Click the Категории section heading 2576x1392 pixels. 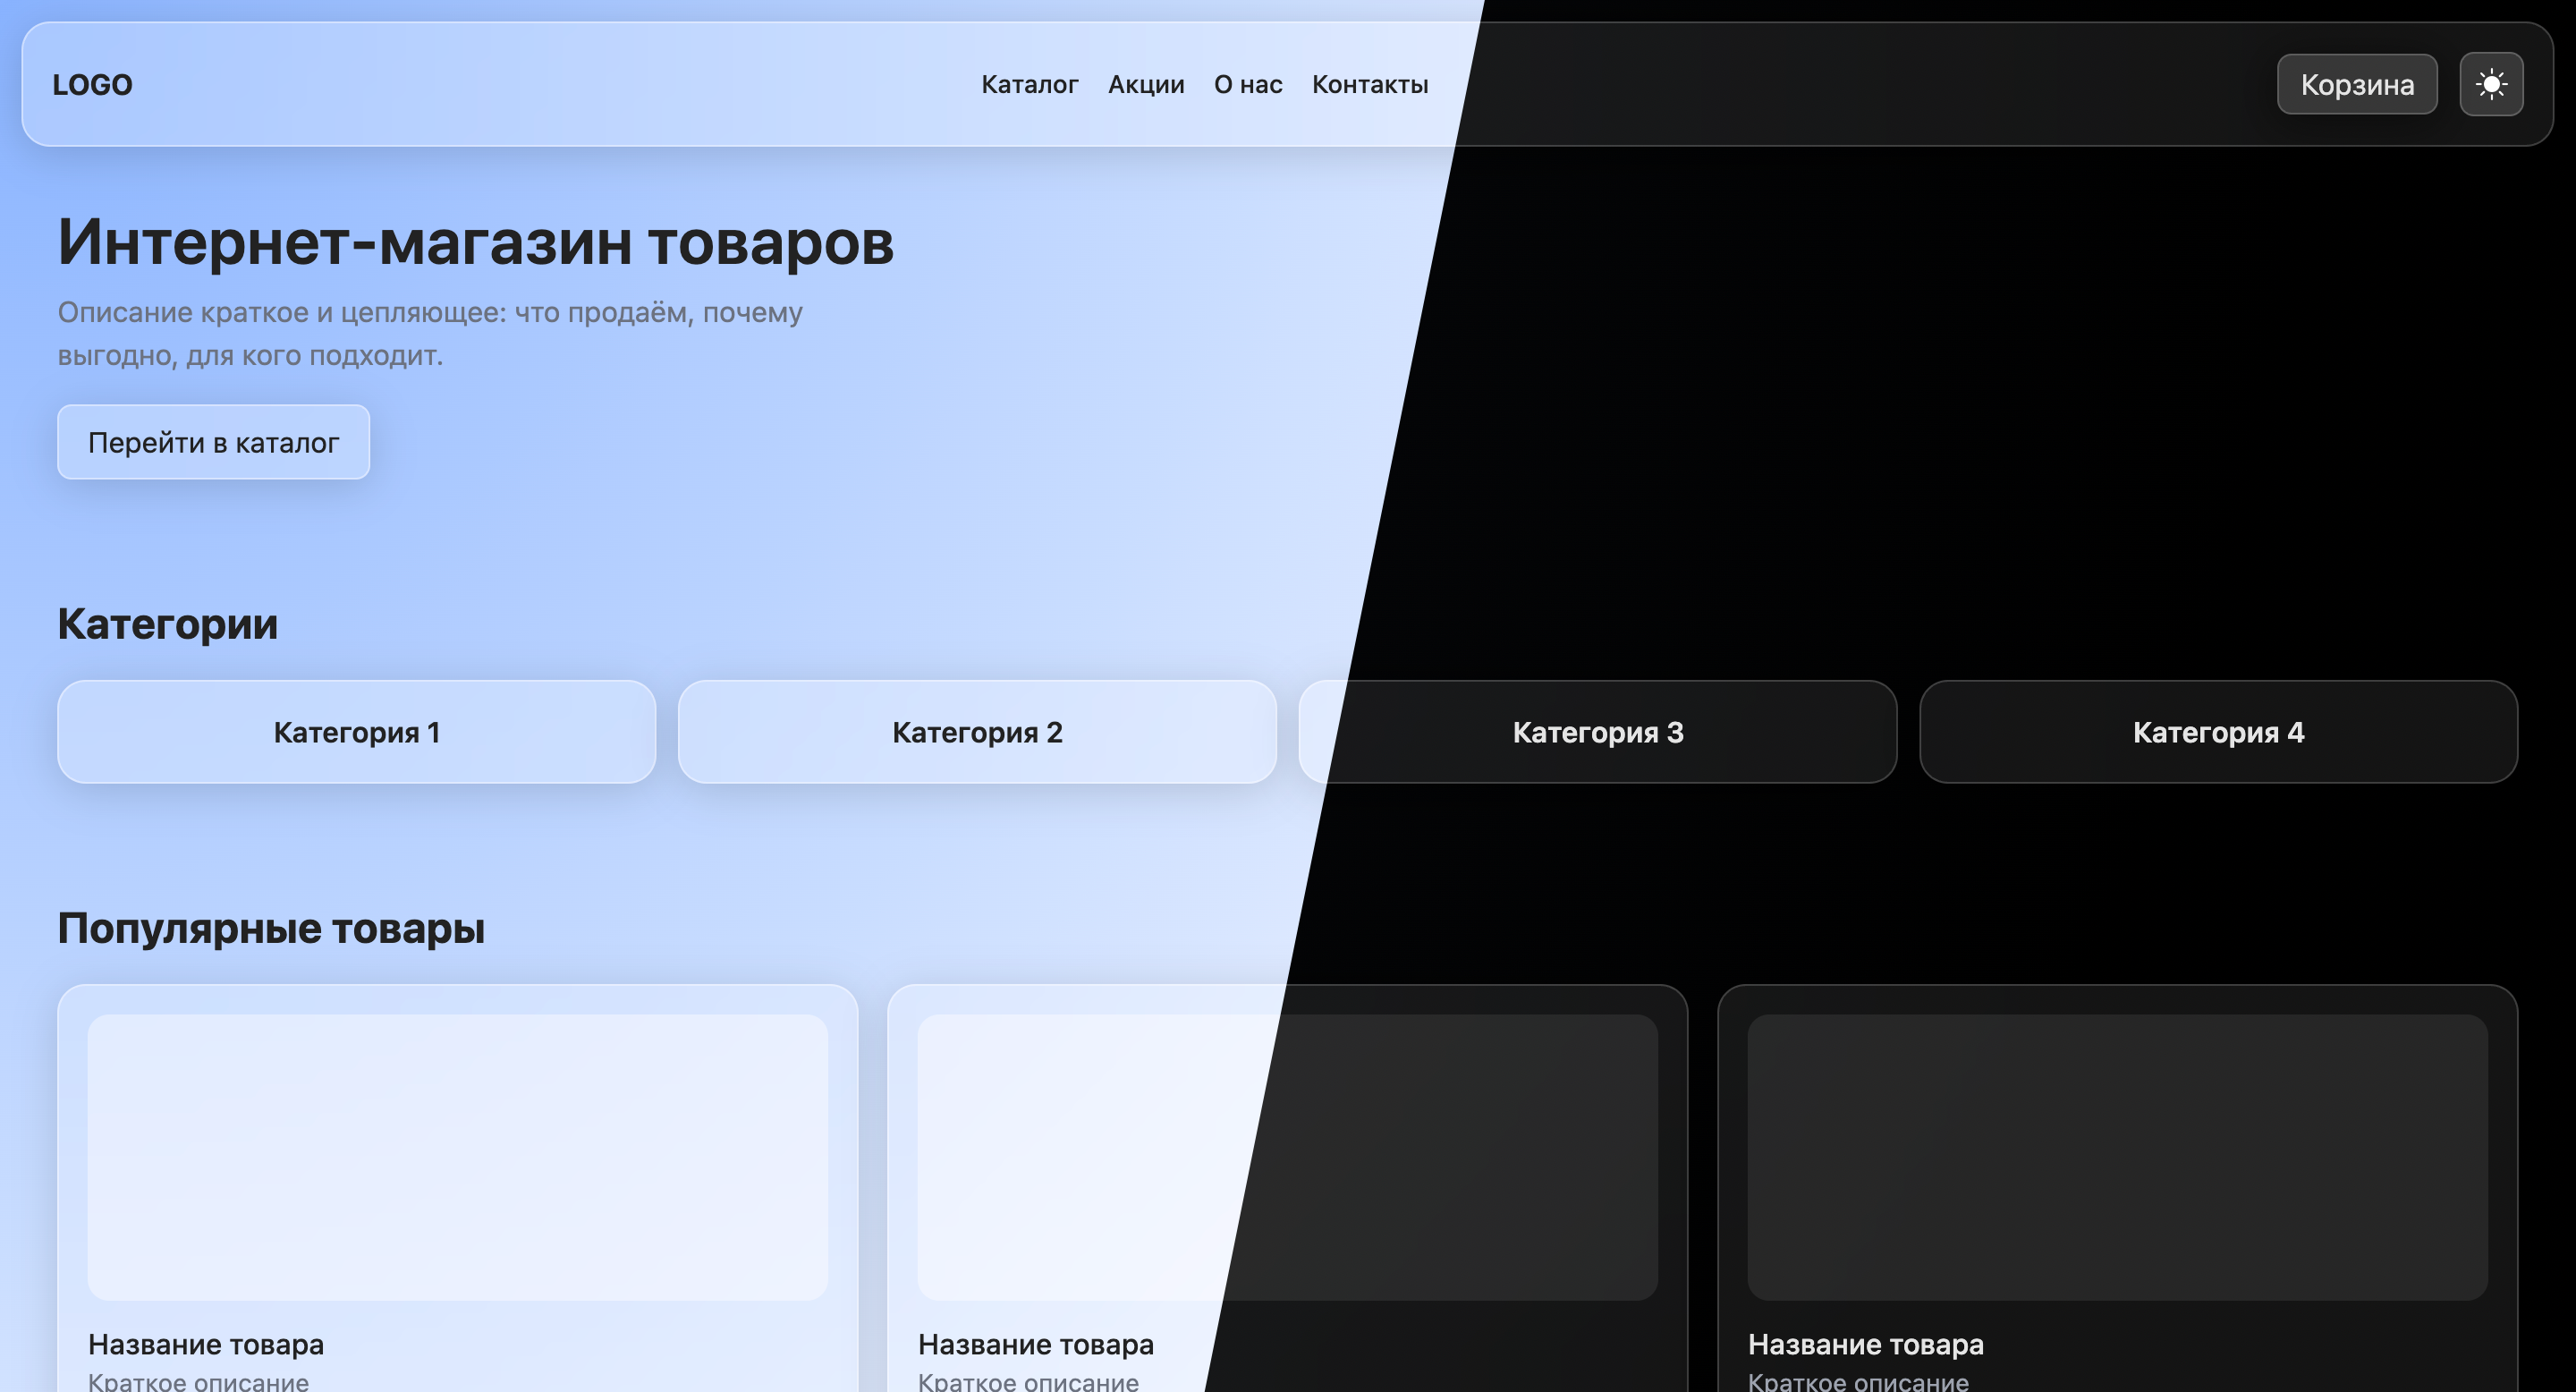(x=167, y=624)
